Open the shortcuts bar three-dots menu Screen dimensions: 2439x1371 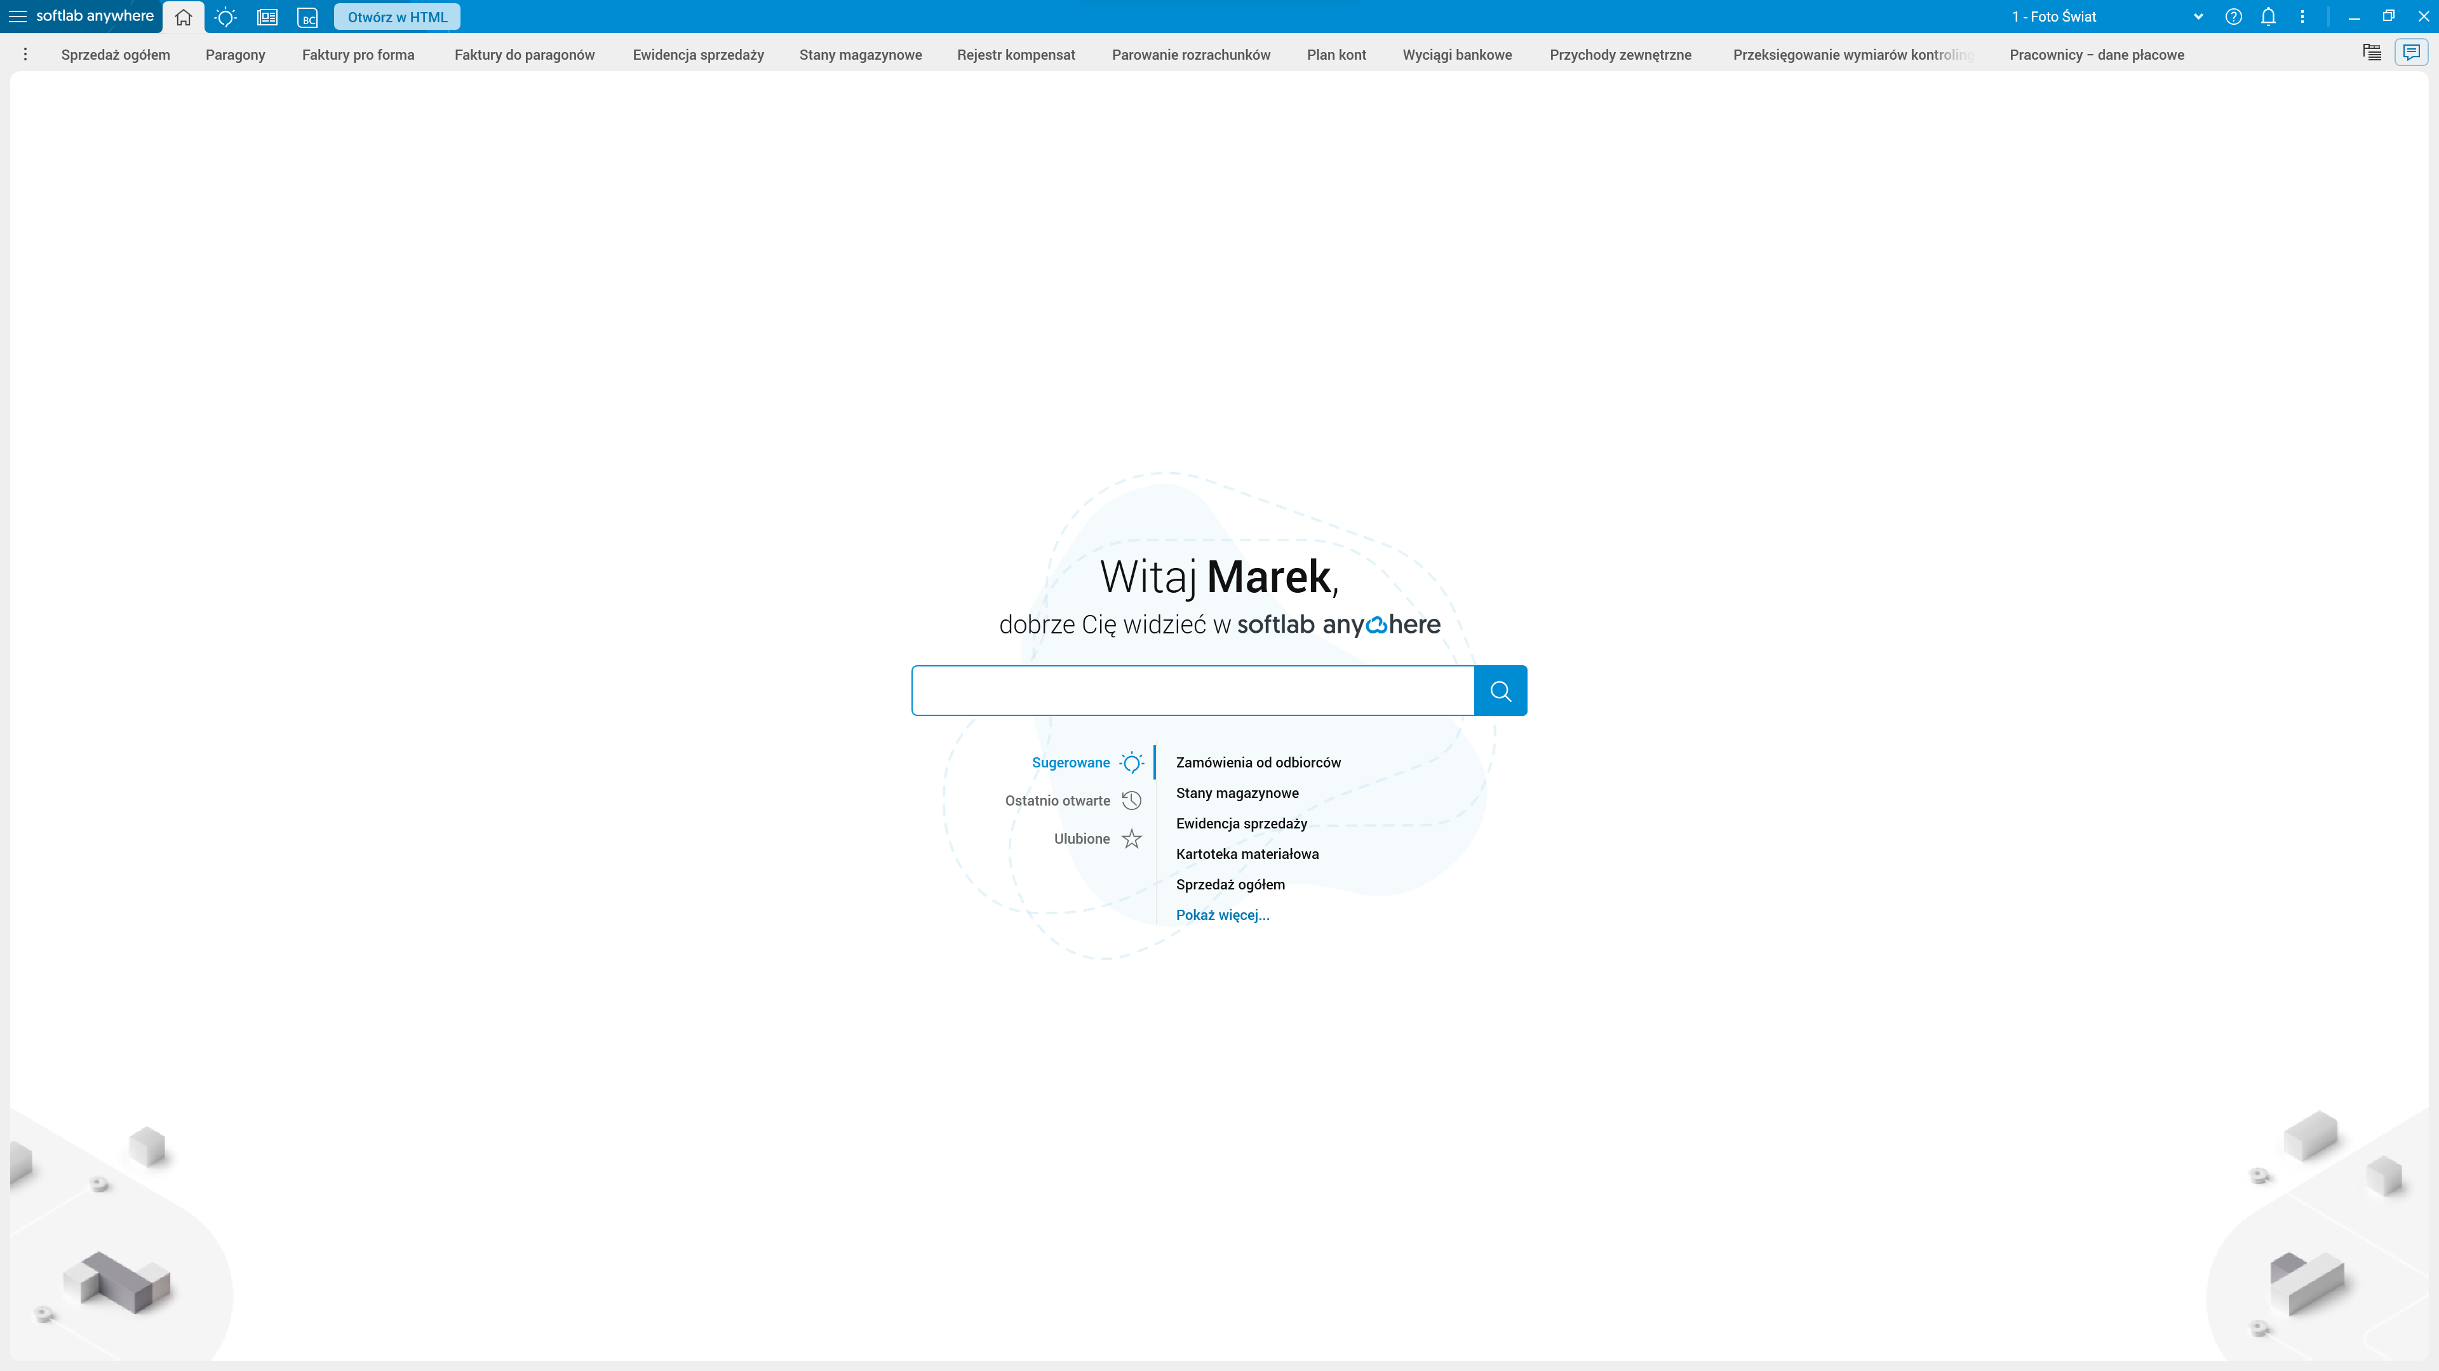pos(25,54)
